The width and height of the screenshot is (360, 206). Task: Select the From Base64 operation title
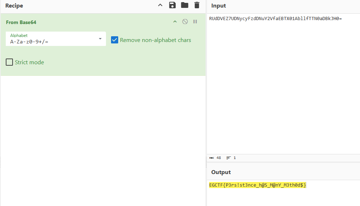tap(21, 22)
